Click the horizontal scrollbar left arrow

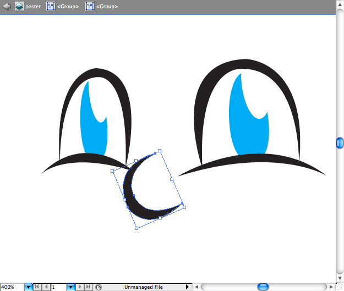(x=196, y=287)
